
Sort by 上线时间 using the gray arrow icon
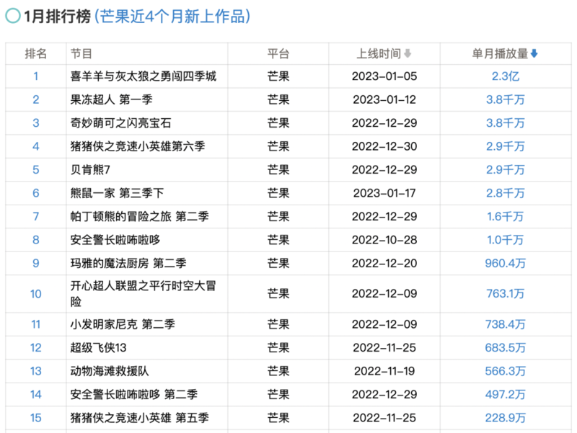[408, 53]
